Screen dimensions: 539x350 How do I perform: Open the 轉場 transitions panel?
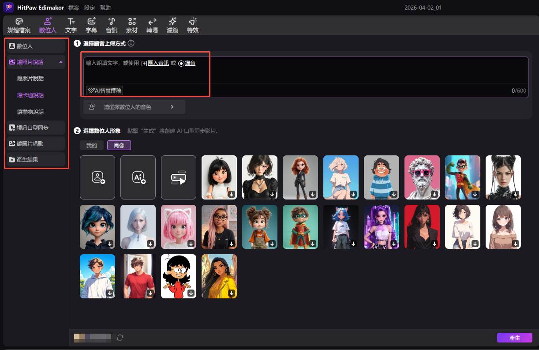click(x=152, y=25)
